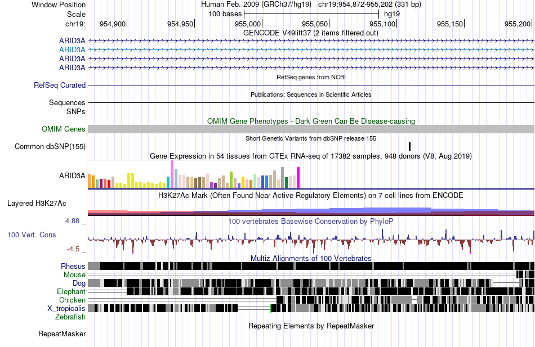Click the OMIM Genes label
Image resolution: width=535 pixels, height=347 pixels.
tap(64, 129)
